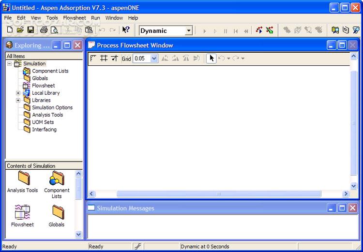Click the red-dotted snapshot icon

pyautogui.click(x=259, y=30)
